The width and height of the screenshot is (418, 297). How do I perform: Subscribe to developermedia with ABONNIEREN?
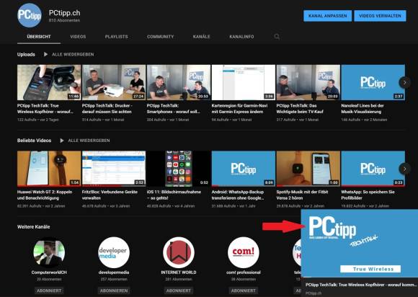click(114, 291)
